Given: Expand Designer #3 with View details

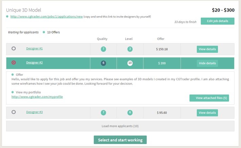Looking at the screenshot, I should [207, 112].
